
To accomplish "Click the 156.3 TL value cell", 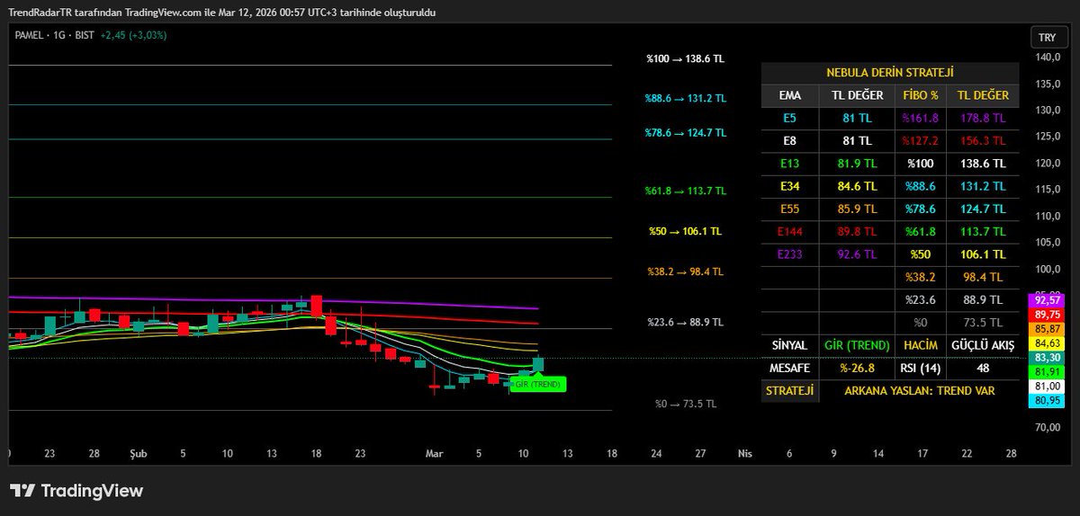I will pos(983,140).
